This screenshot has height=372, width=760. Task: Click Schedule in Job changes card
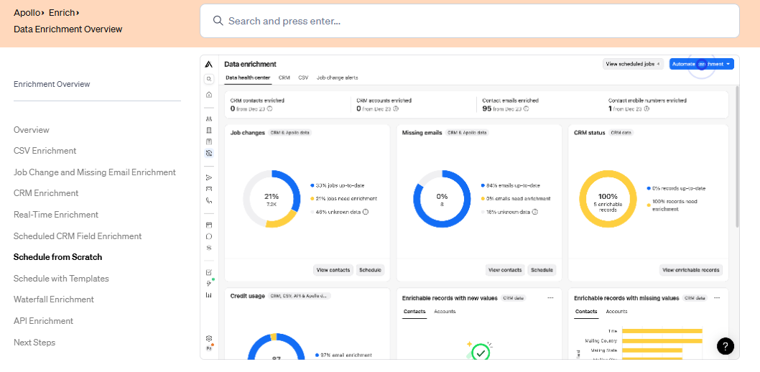click(x=371, y=270)
